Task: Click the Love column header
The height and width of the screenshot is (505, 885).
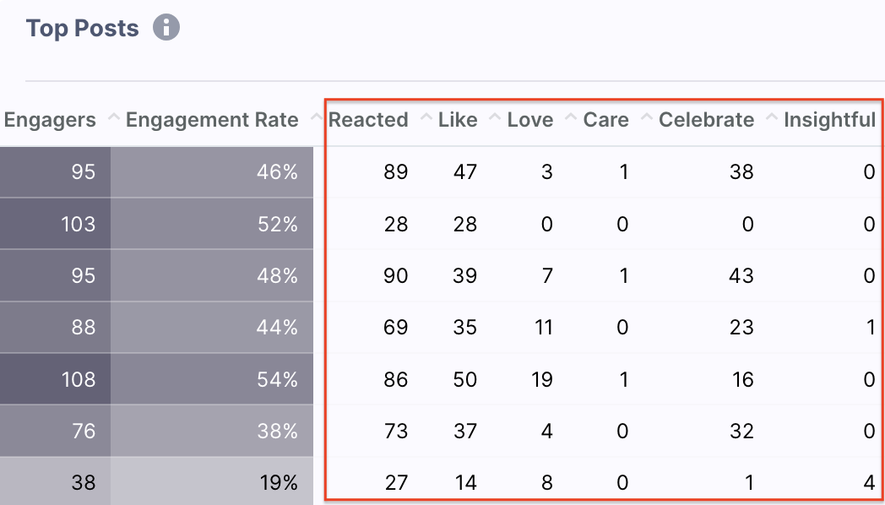Action: pos(530,120)
